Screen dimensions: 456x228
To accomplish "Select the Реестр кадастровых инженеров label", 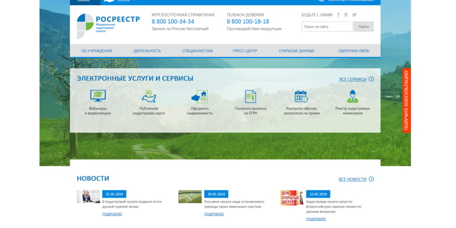I will tap(353, 111).
